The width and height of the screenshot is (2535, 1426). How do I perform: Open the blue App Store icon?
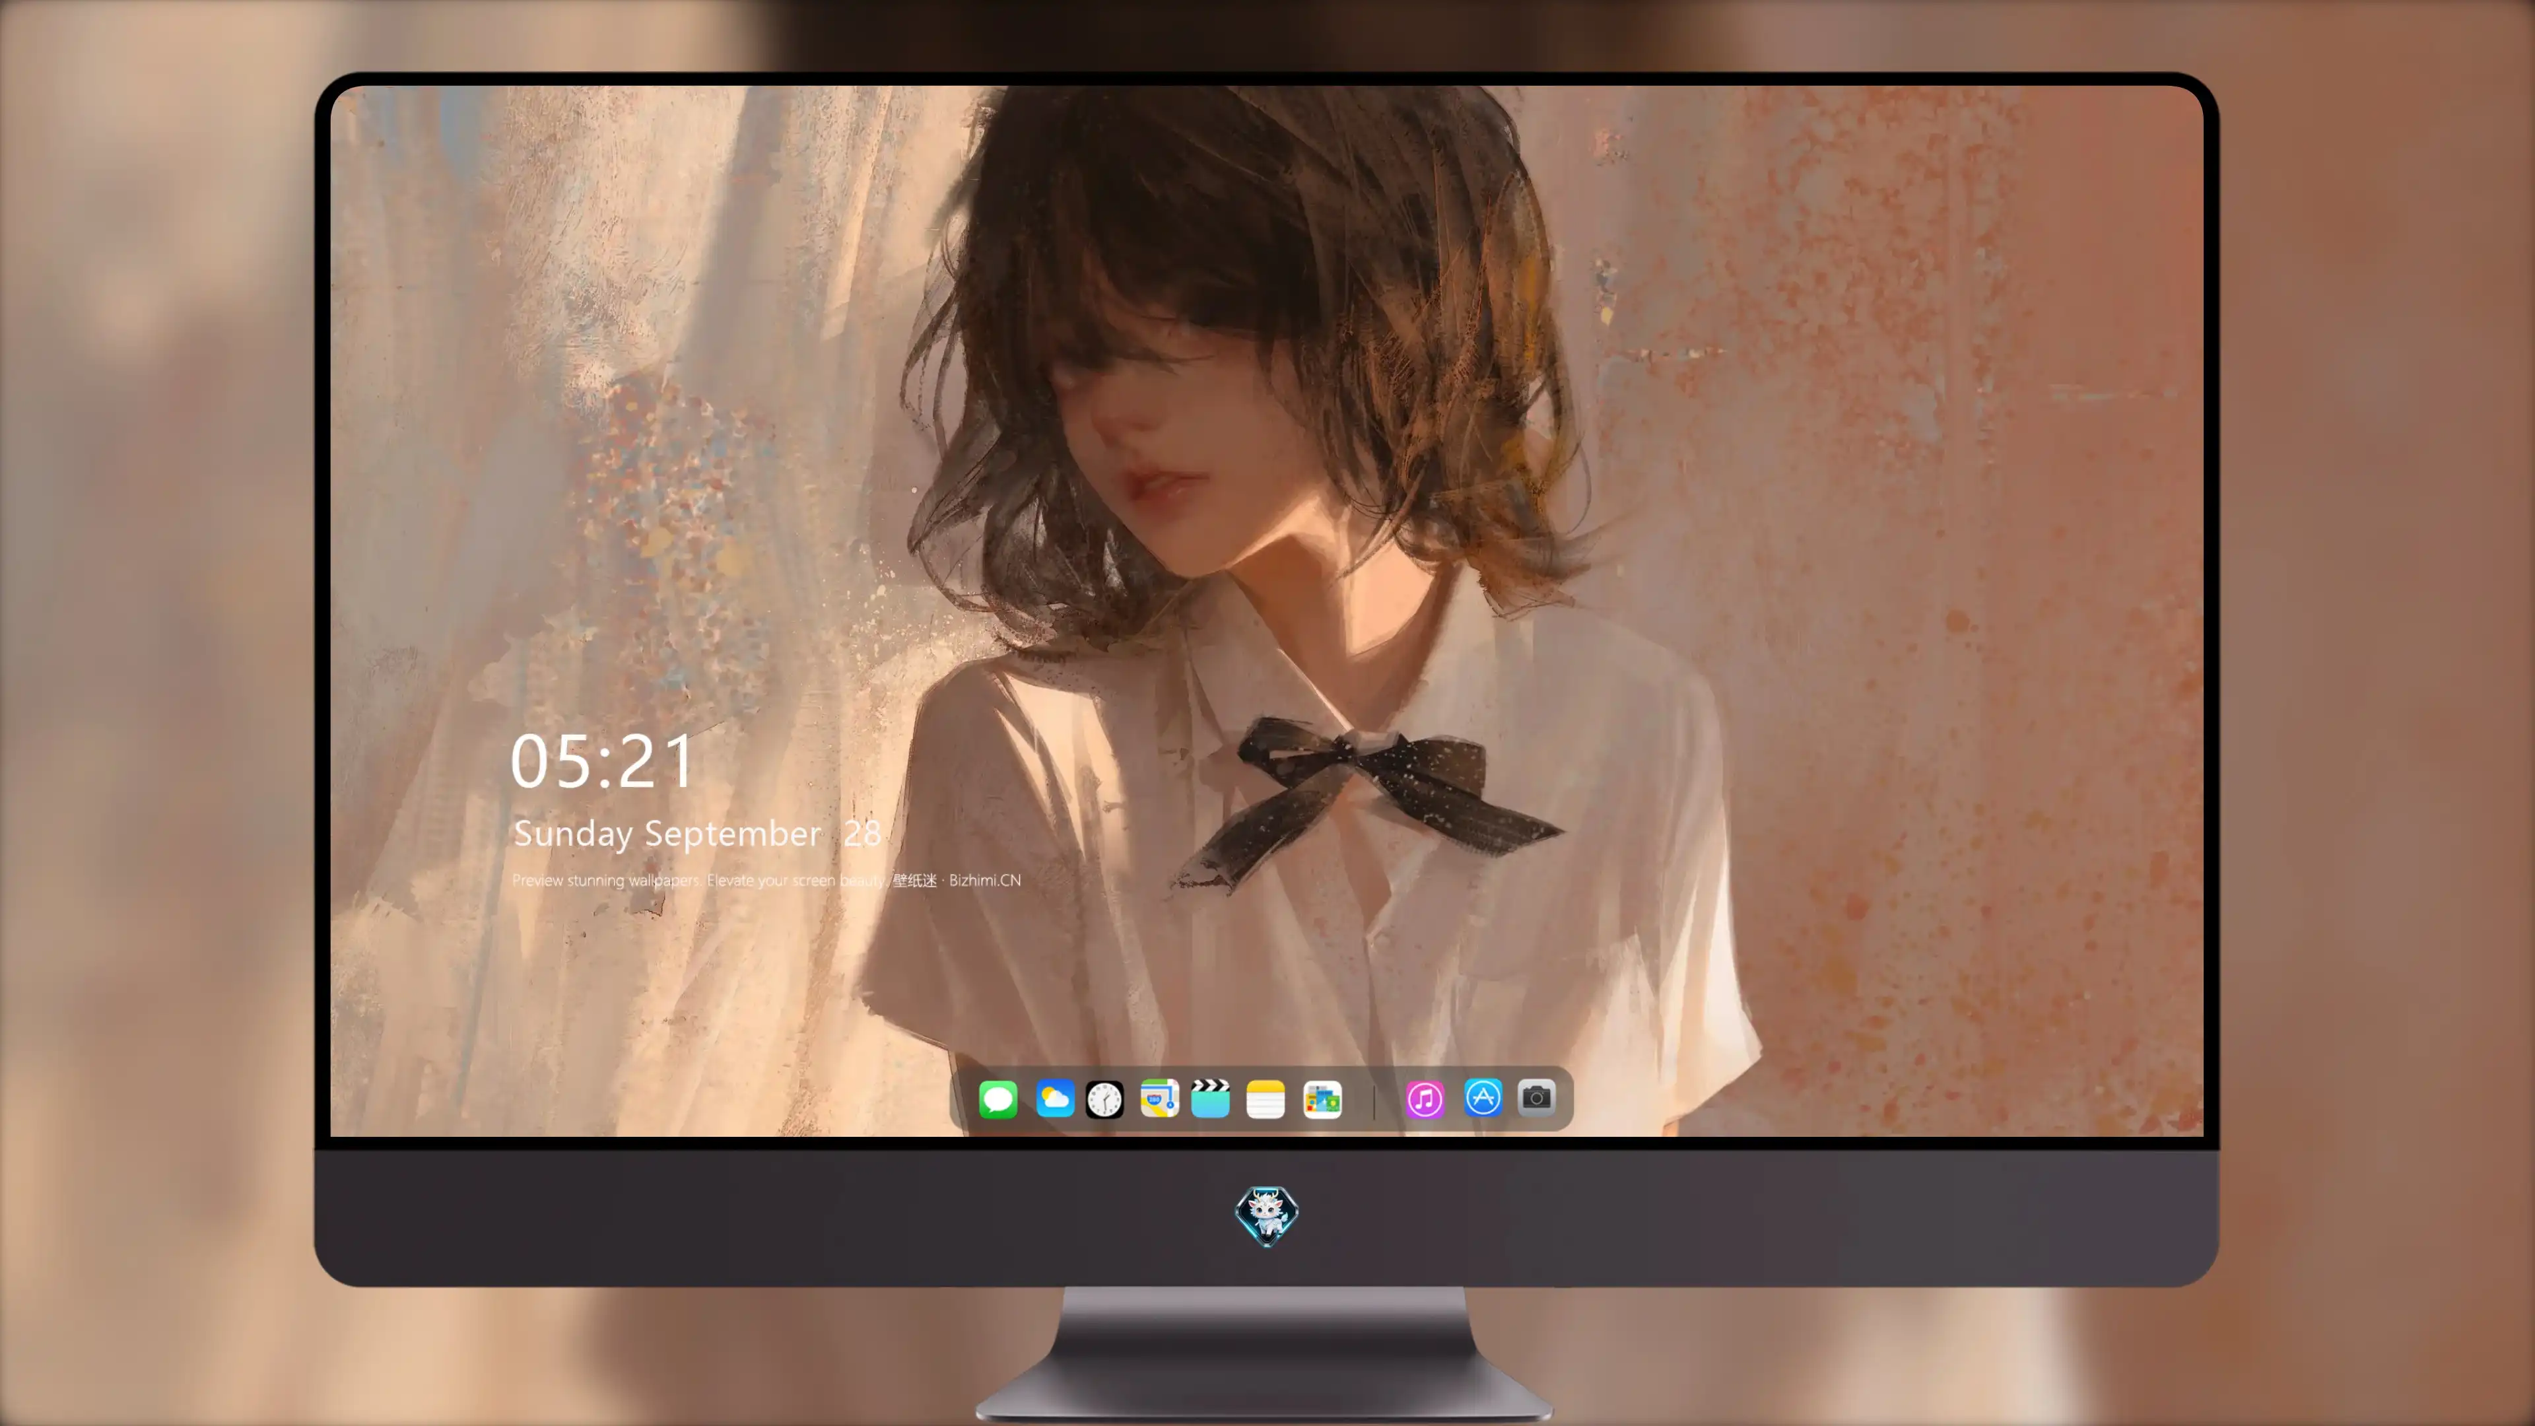1483,1097
